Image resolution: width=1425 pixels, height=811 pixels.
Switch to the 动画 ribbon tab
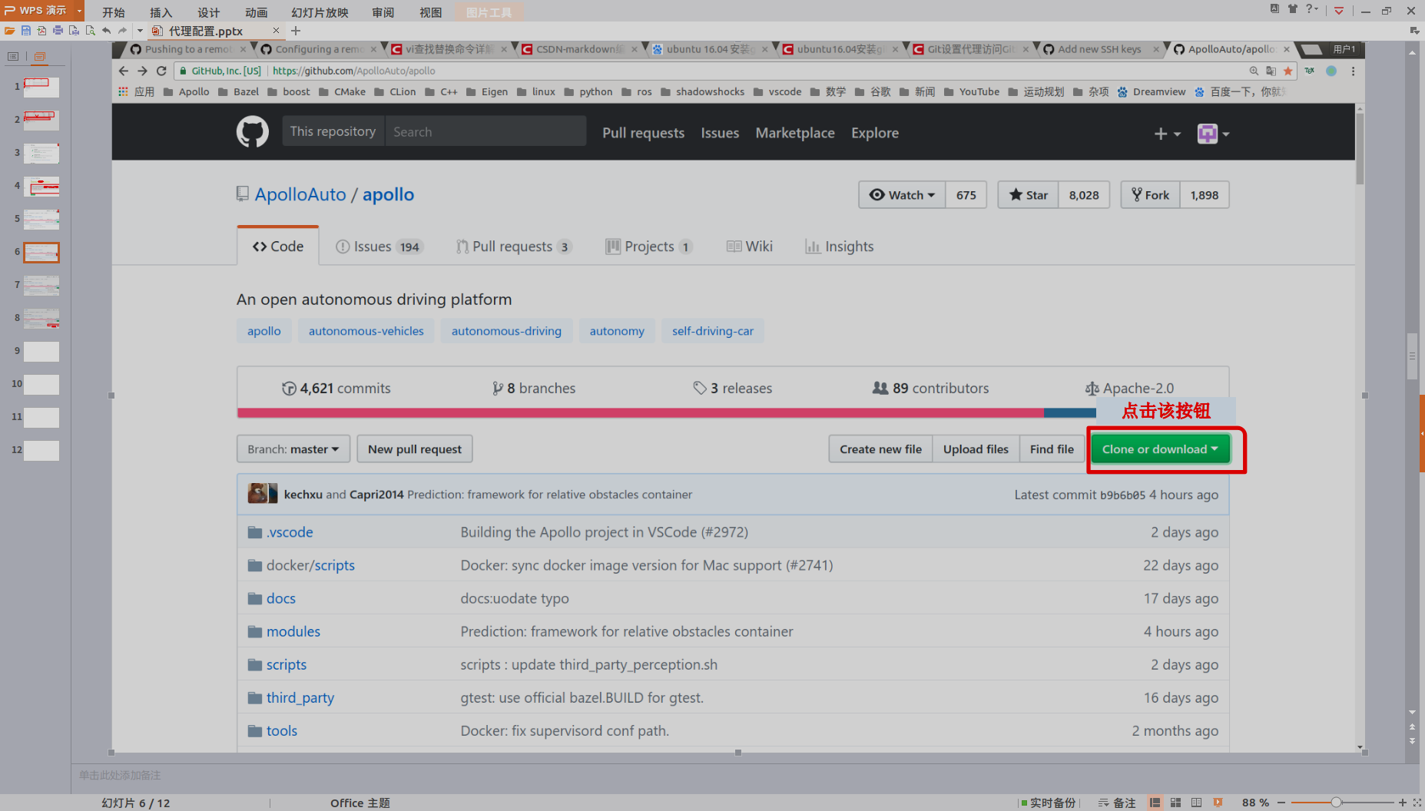tap(256, 12)
